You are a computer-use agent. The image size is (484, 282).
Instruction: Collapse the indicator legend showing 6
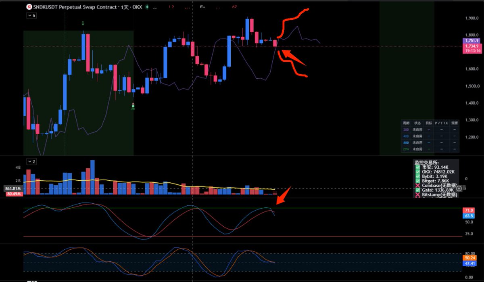pos(31,15)
